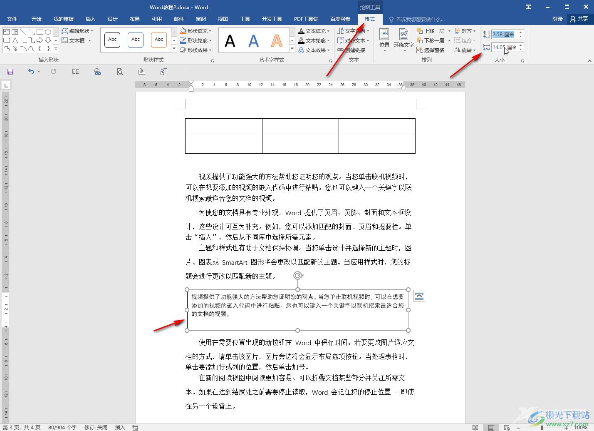The image size is (594, 431).
Task: Open Shape Effects (形状效果) dropdown
Action: pos(196,50)
